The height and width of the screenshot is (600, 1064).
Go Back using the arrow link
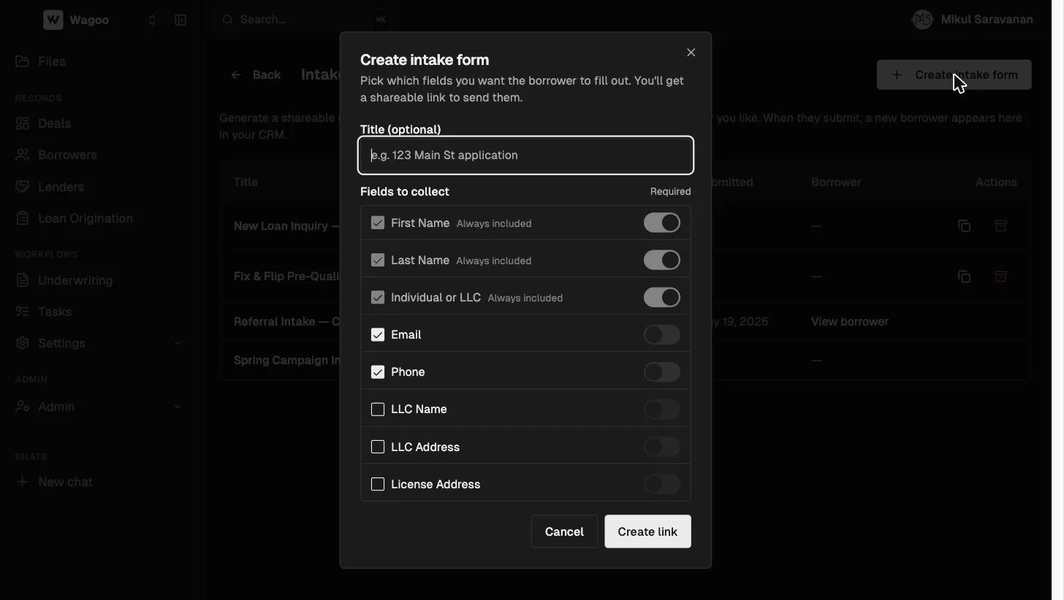pos(256,74)
